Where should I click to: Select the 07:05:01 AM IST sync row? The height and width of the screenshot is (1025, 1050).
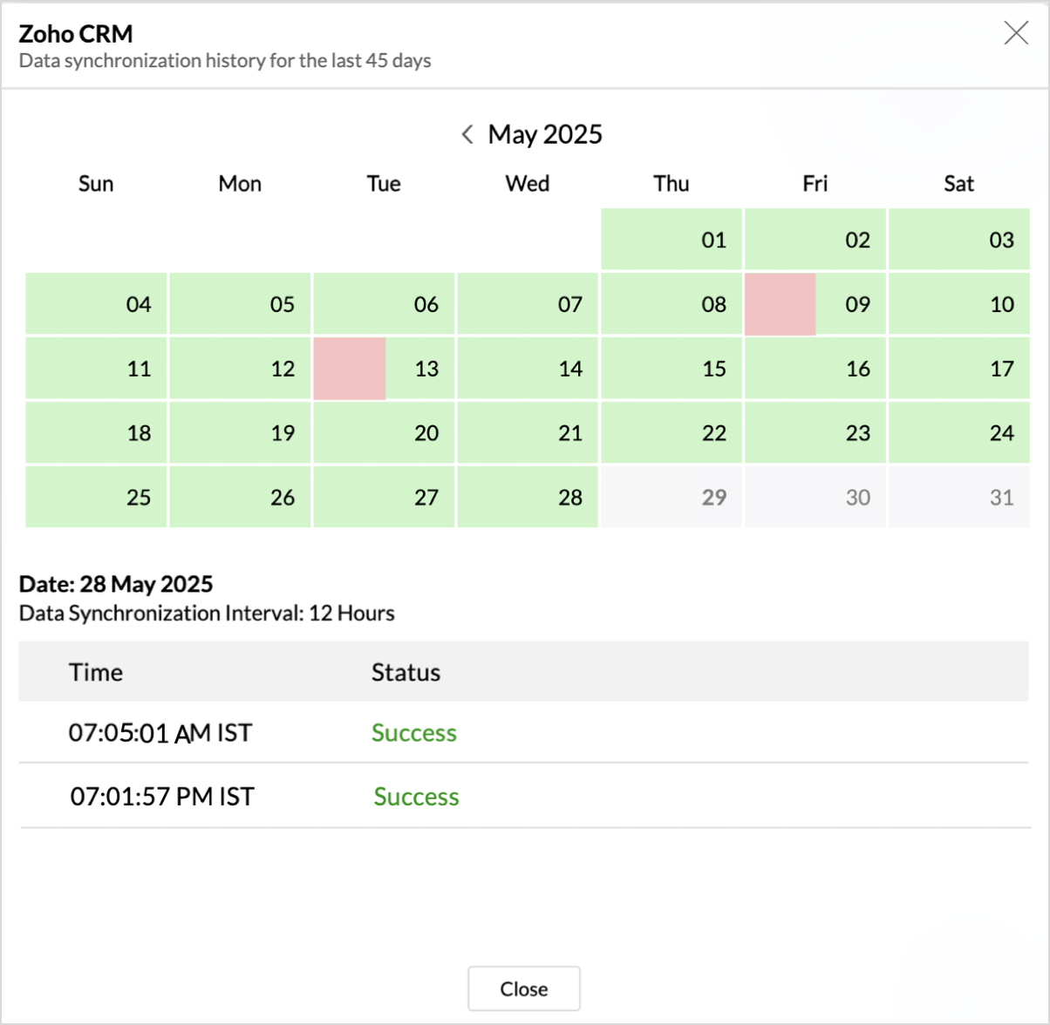point(160,733)
